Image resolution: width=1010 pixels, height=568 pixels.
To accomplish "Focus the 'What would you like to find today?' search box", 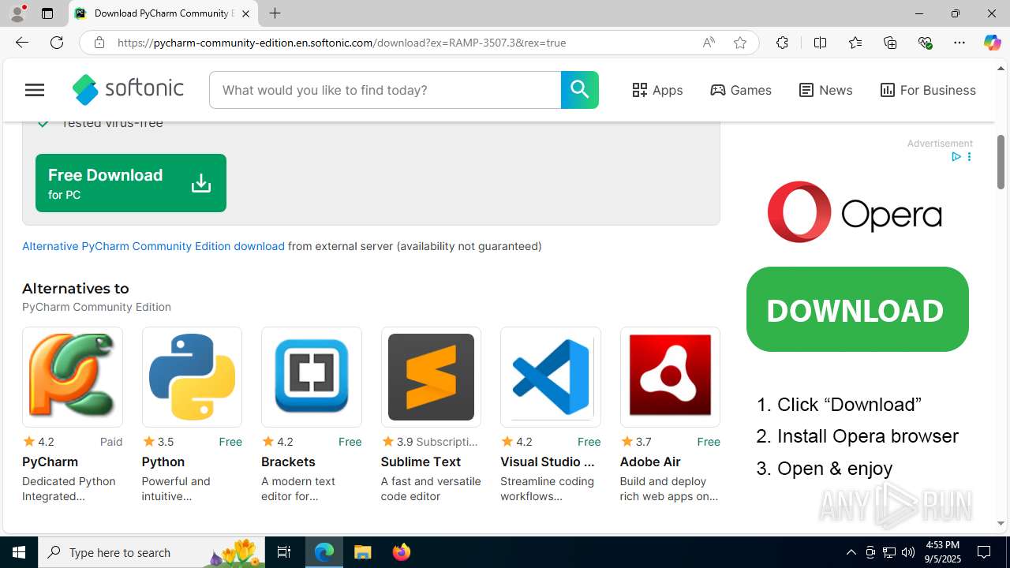I will click(x=385, y=90).
